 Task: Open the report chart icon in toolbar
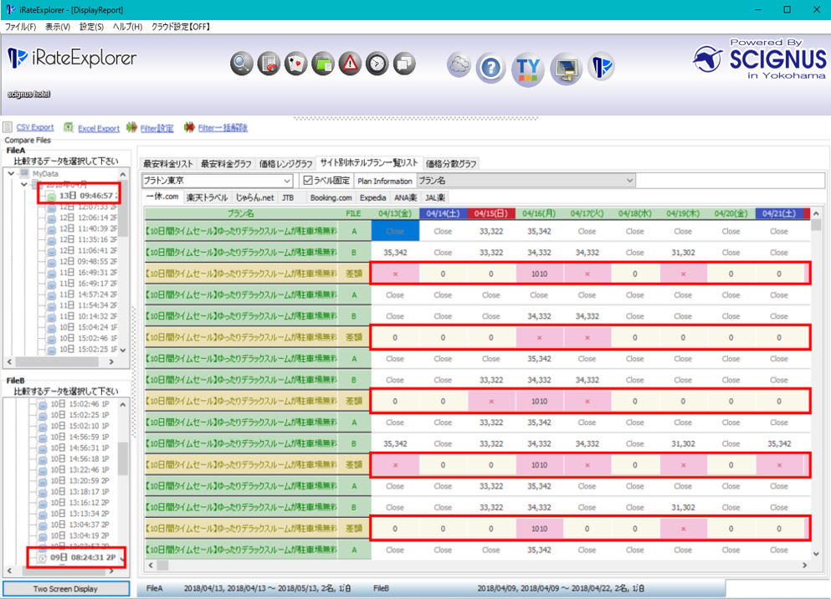(x=269, y=64)
